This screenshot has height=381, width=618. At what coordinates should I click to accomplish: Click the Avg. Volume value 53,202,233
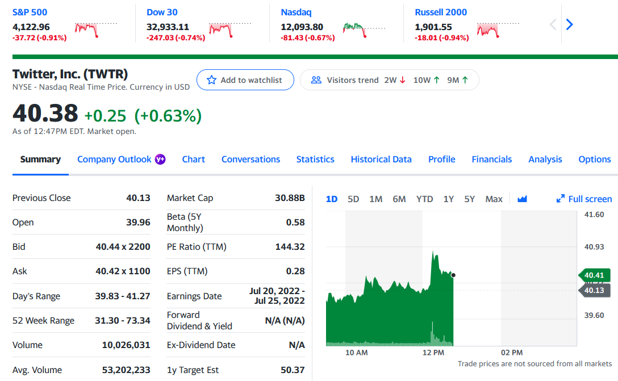tap(126, 370)
